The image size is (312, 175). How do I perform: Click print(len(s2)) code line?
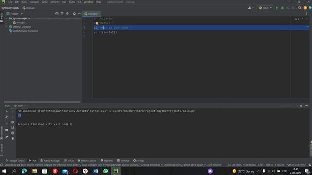pyautogui.click(x=105, y=32)
